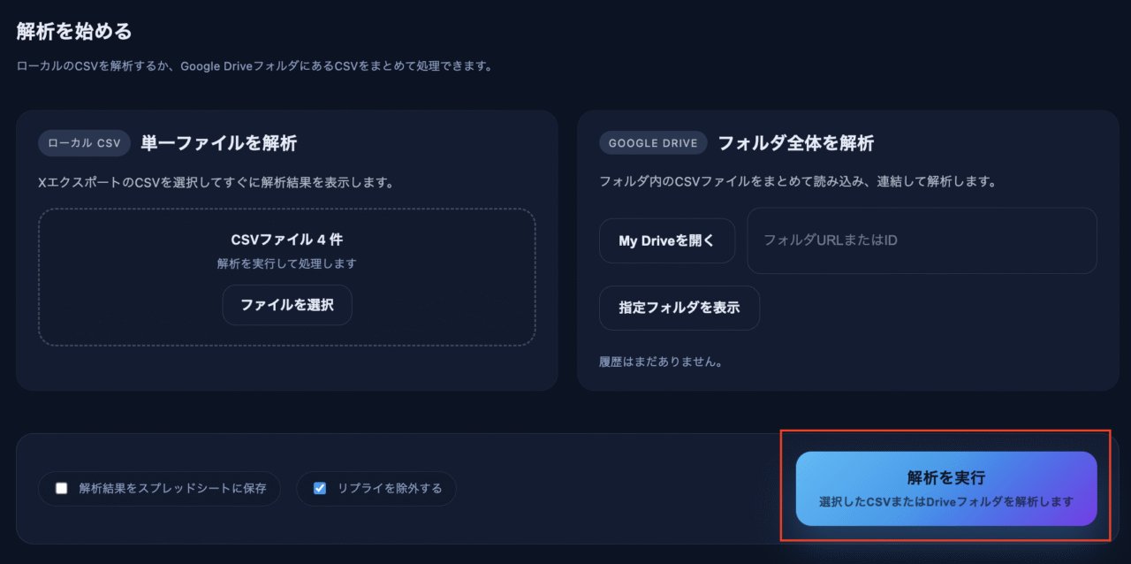Click the フォルダ内のCSVファイル description text
The width and height of the screenshot is (1131, 564).
click(797, 181)
